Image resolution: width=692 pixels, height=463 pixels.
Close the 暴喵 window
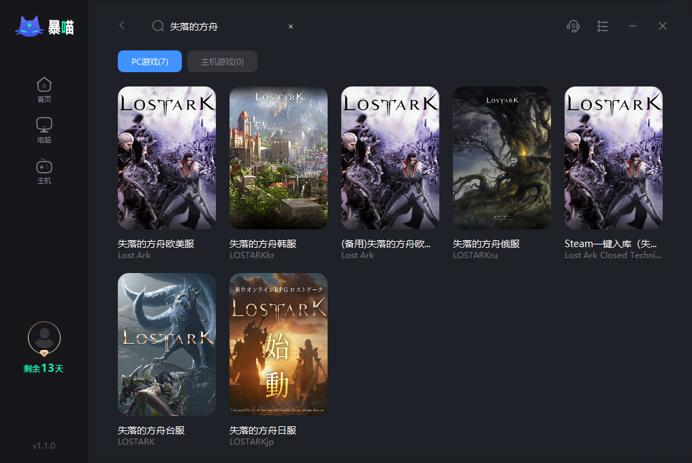point(663,26)
